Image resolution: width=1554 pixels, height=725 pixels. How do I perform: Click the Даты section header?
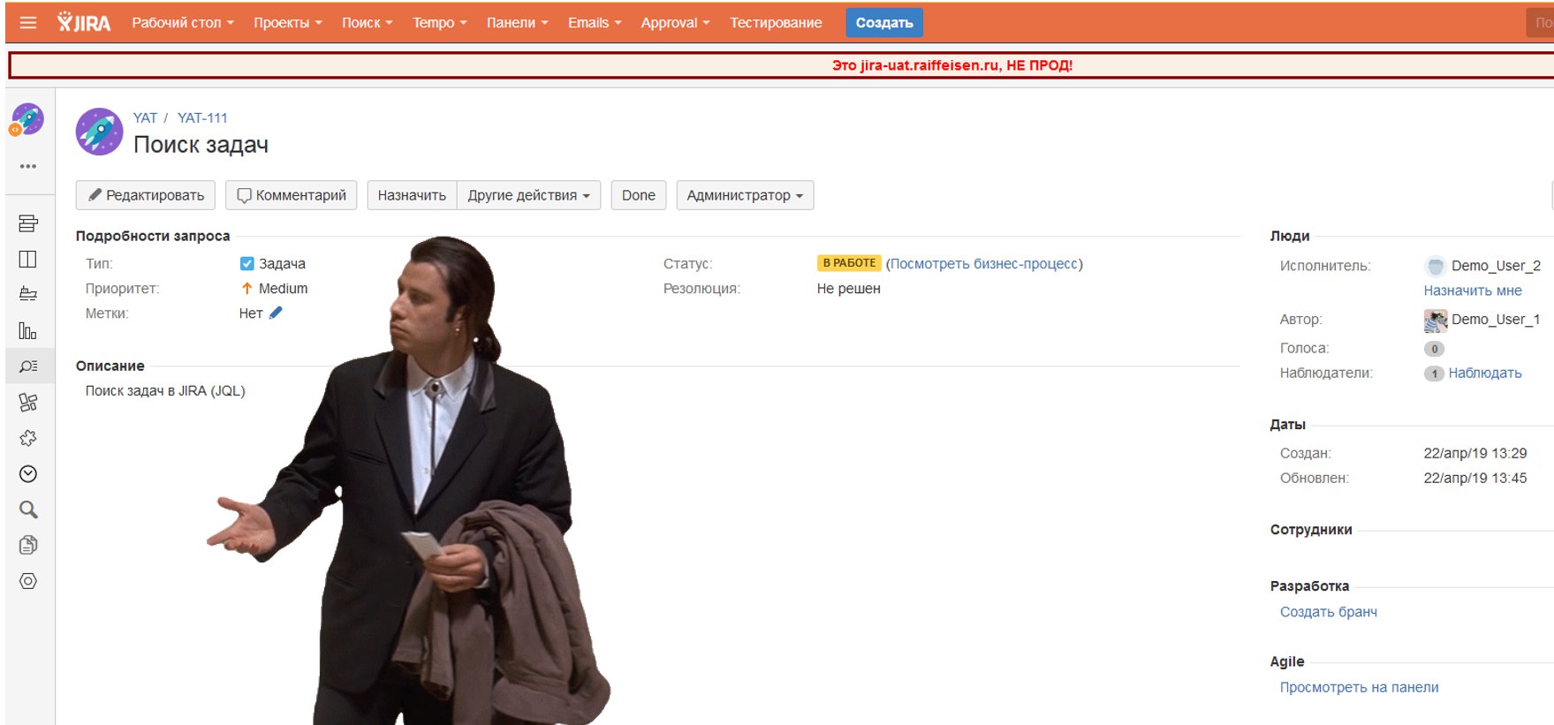click(1288, 425)
